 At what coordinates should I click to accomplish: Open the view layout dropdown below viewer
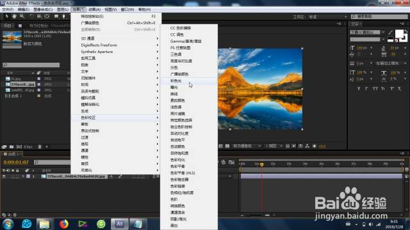[274, 146]
